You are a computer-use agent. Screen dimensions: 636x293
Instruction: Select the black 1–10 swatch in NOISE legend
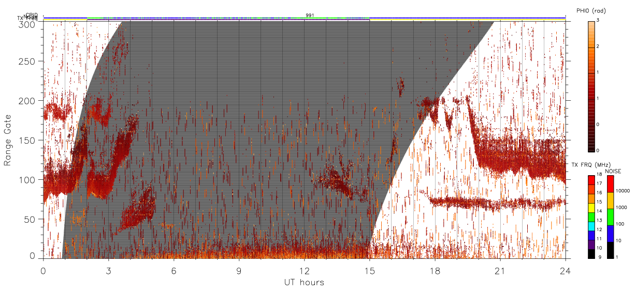(610, 250)
